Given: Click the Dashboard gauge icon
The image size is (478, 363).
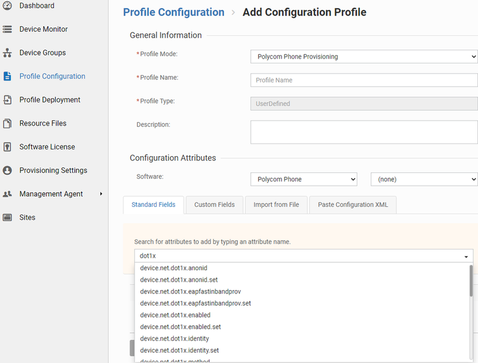Looking at the screenshot, I should 7,5.
